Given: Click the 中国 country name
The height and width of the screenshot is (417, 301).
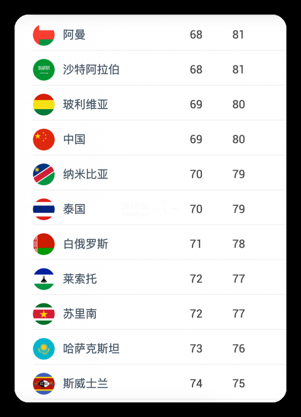Looking at the screenshot, I should [x=74, y=139].
